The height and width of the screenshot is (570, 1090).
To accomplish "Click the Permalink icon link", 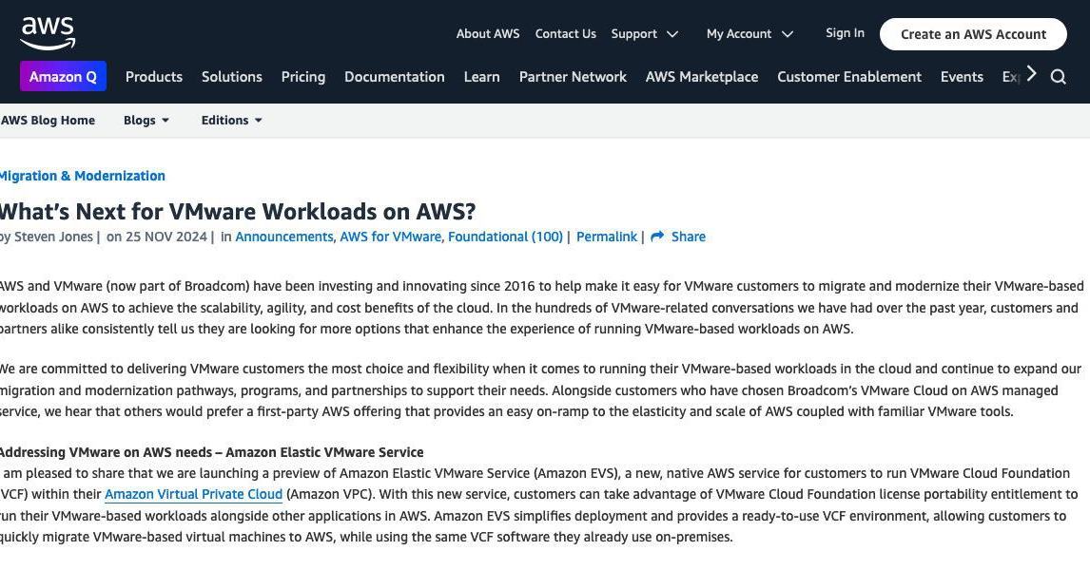I will (x=606, y=236).
